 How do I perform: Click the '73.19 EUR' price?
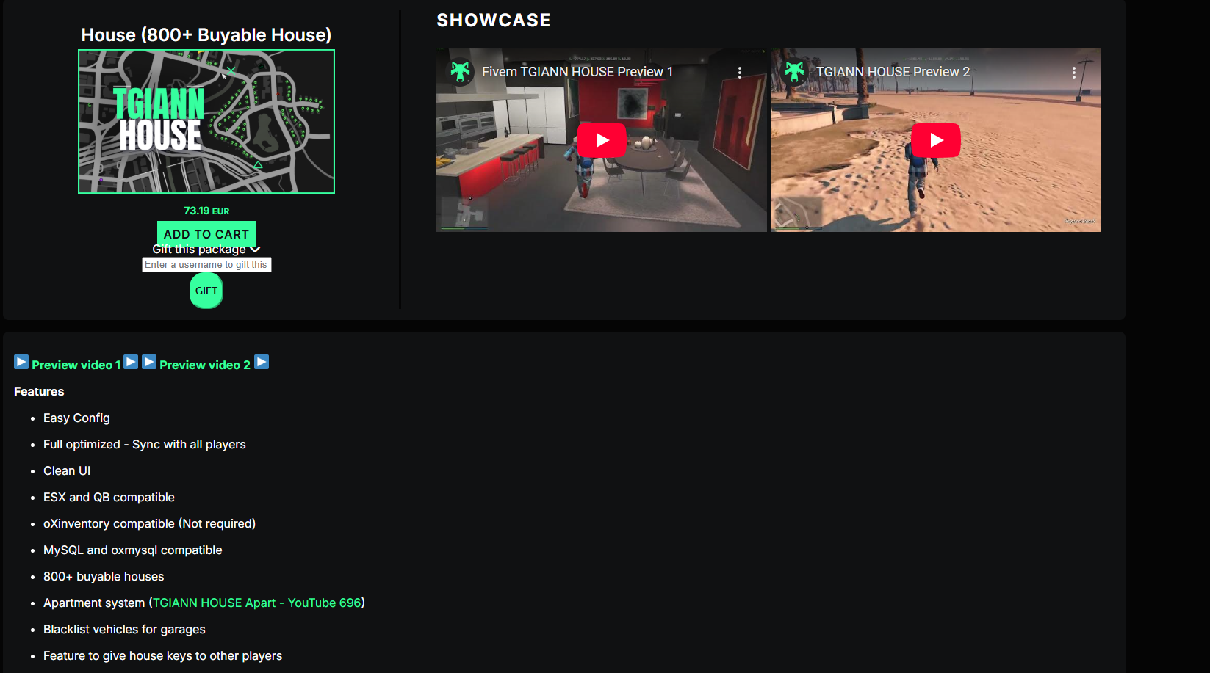click(206, 211)
